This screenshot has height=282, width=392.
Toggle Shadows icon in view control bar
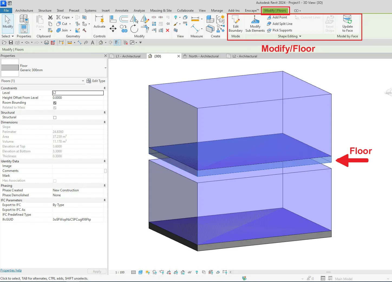154,272
